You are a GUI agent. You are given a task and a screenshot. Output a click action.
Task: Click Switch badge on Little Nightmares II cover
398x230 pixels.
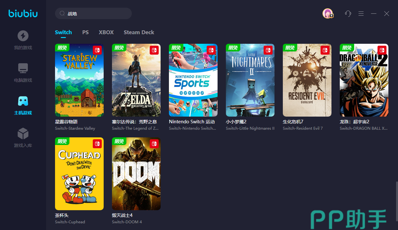(268, 50)
